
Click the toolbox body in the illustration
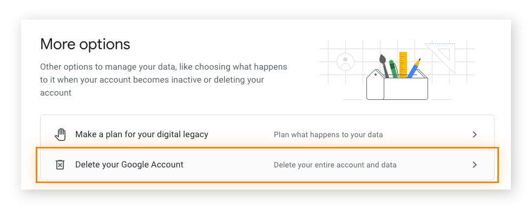point(405,89)
